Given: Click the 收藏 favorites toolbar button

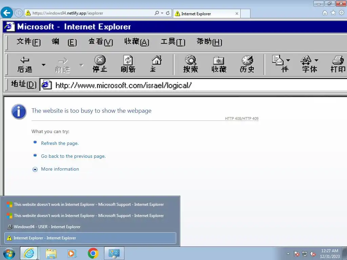Looking at the screenshot, I should 219,64.
